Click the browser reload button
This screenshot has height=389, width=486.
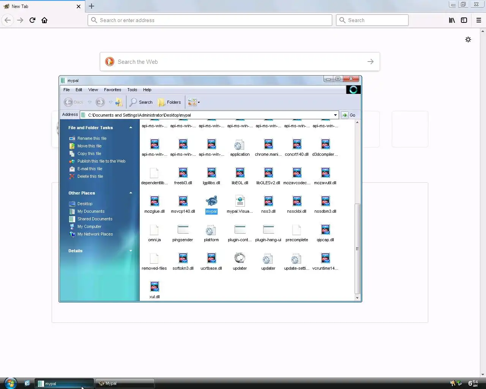point(32,20)
